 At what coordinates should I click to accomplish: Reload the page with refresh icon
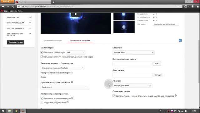(x=13, y=7)
